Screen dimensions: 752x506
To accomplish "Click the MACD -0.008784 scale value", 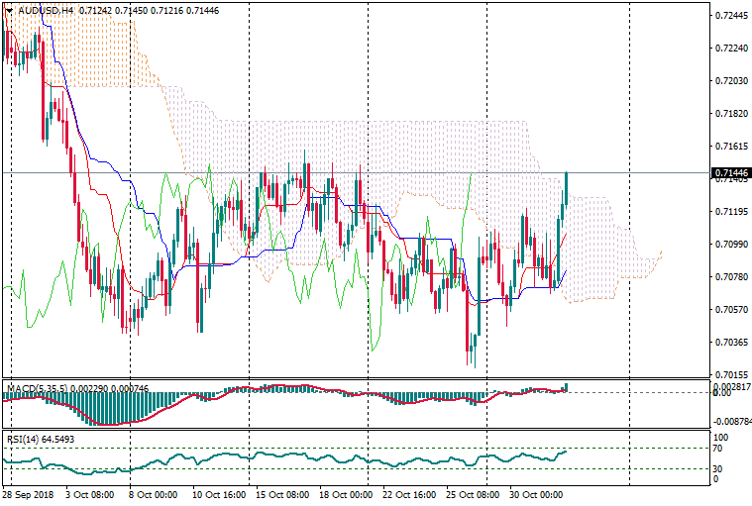I will [732, 421].
